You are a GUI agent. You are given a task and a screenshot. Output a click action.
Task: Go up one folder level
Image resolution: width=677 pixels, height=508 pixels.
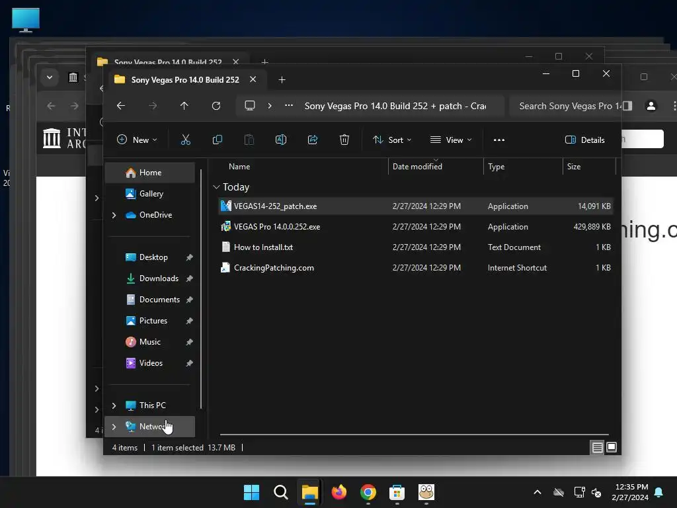point(184,106)
